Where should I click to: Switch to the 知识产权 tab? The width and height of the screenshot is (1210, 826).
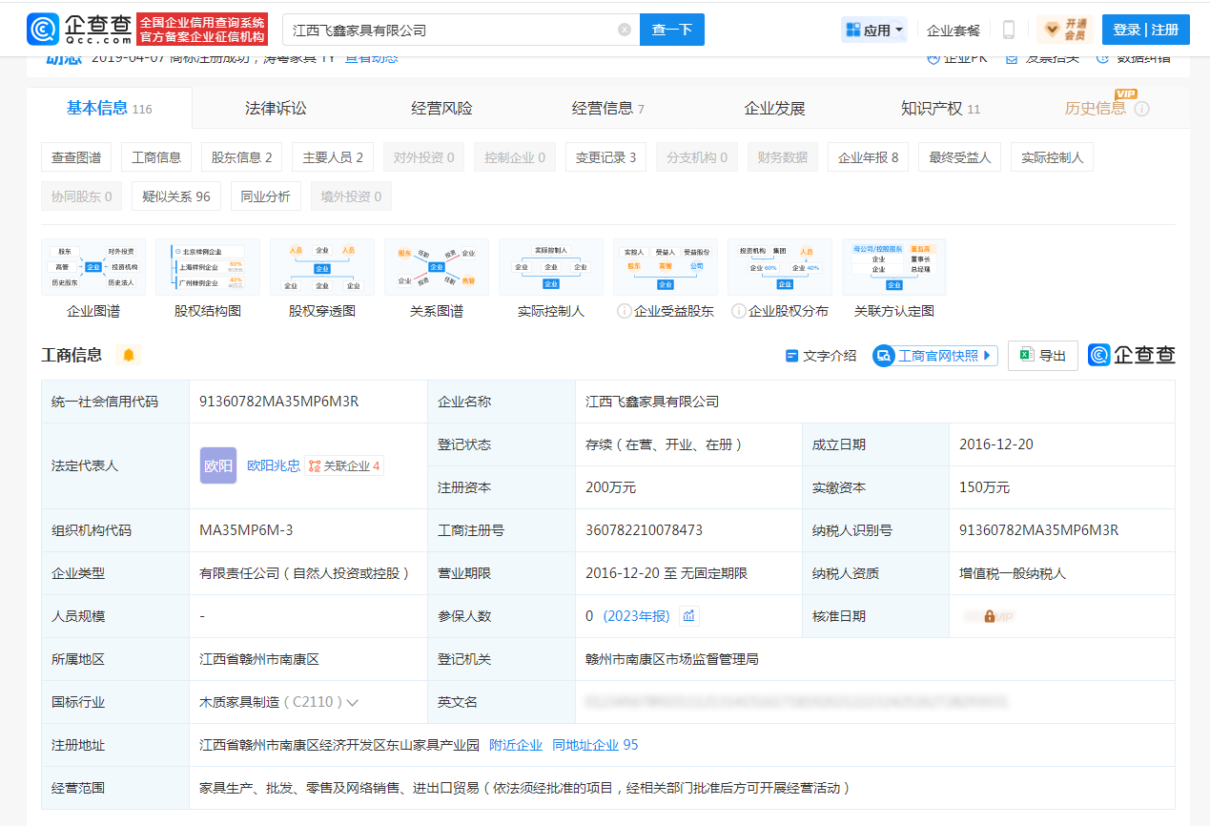[x=940, y=109]
